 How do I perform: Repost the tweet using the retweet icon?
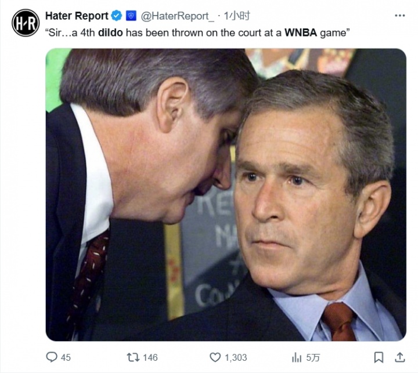[x=132, y=357]
